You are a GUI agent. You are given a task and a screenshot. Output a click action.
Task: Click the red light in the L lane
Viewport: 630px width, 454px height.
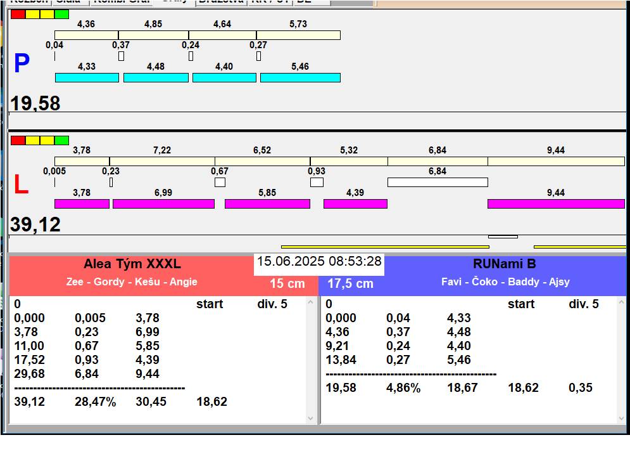18,140
